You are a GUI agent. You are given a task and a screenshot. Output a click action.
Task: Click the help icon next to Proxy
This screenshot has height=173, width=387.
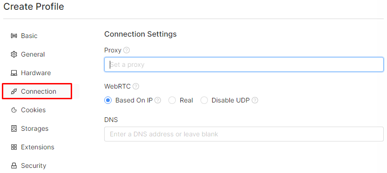[127, 51]
